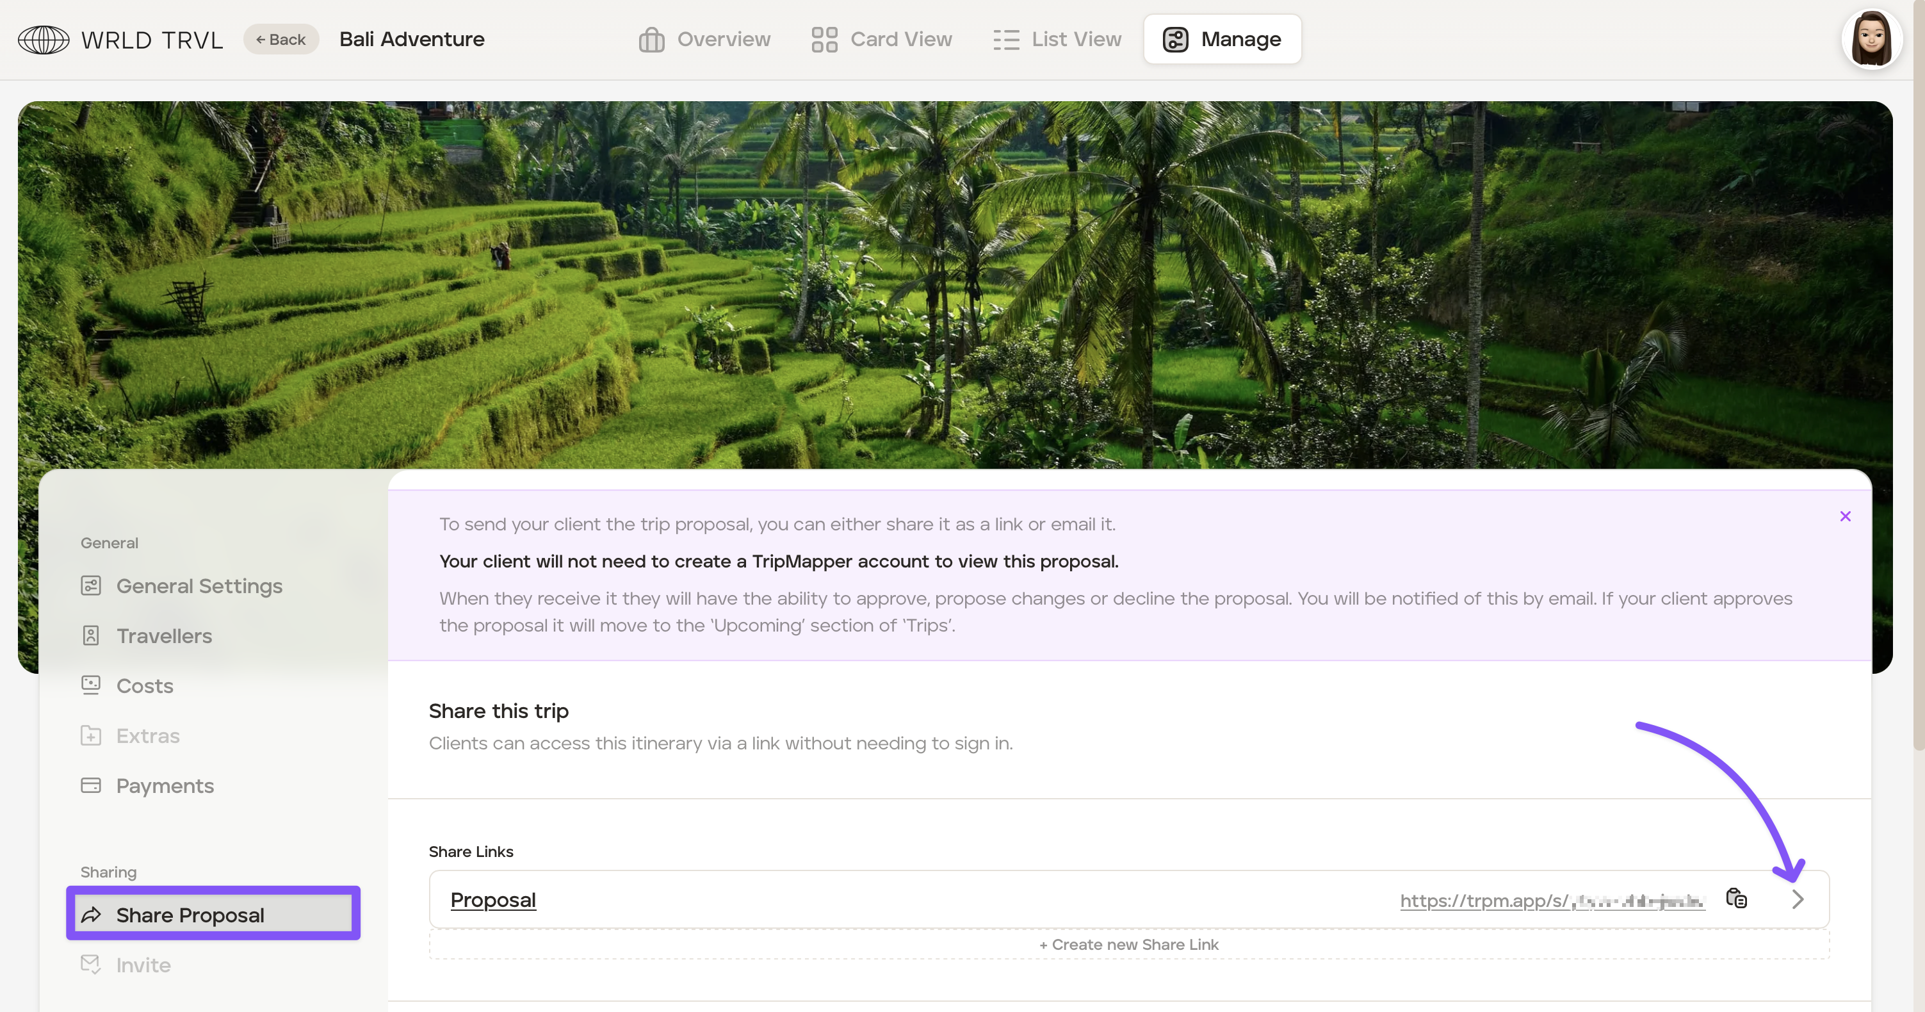Click the Invite envelope icon
1925x1012 pixels.
[x=90, y=965]
